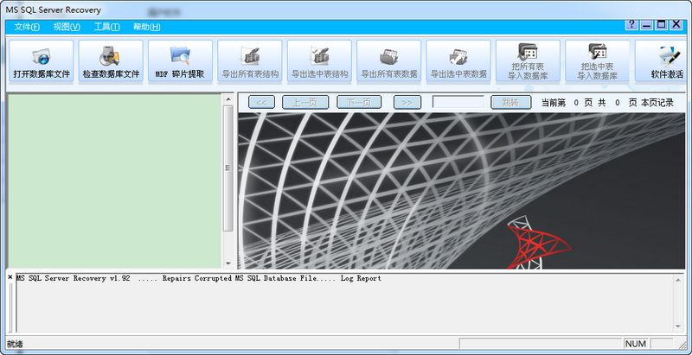Launch MDF 碎片提取 tool
The width and height of the screenshot is (692, 355).
click(180, 60)
